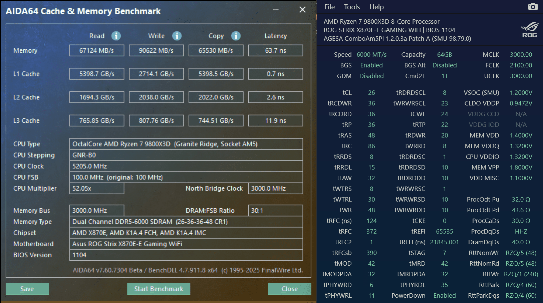
Task: Click the MCLK value 3000.00
Action: pyautogui.click(x=521, y=55)
